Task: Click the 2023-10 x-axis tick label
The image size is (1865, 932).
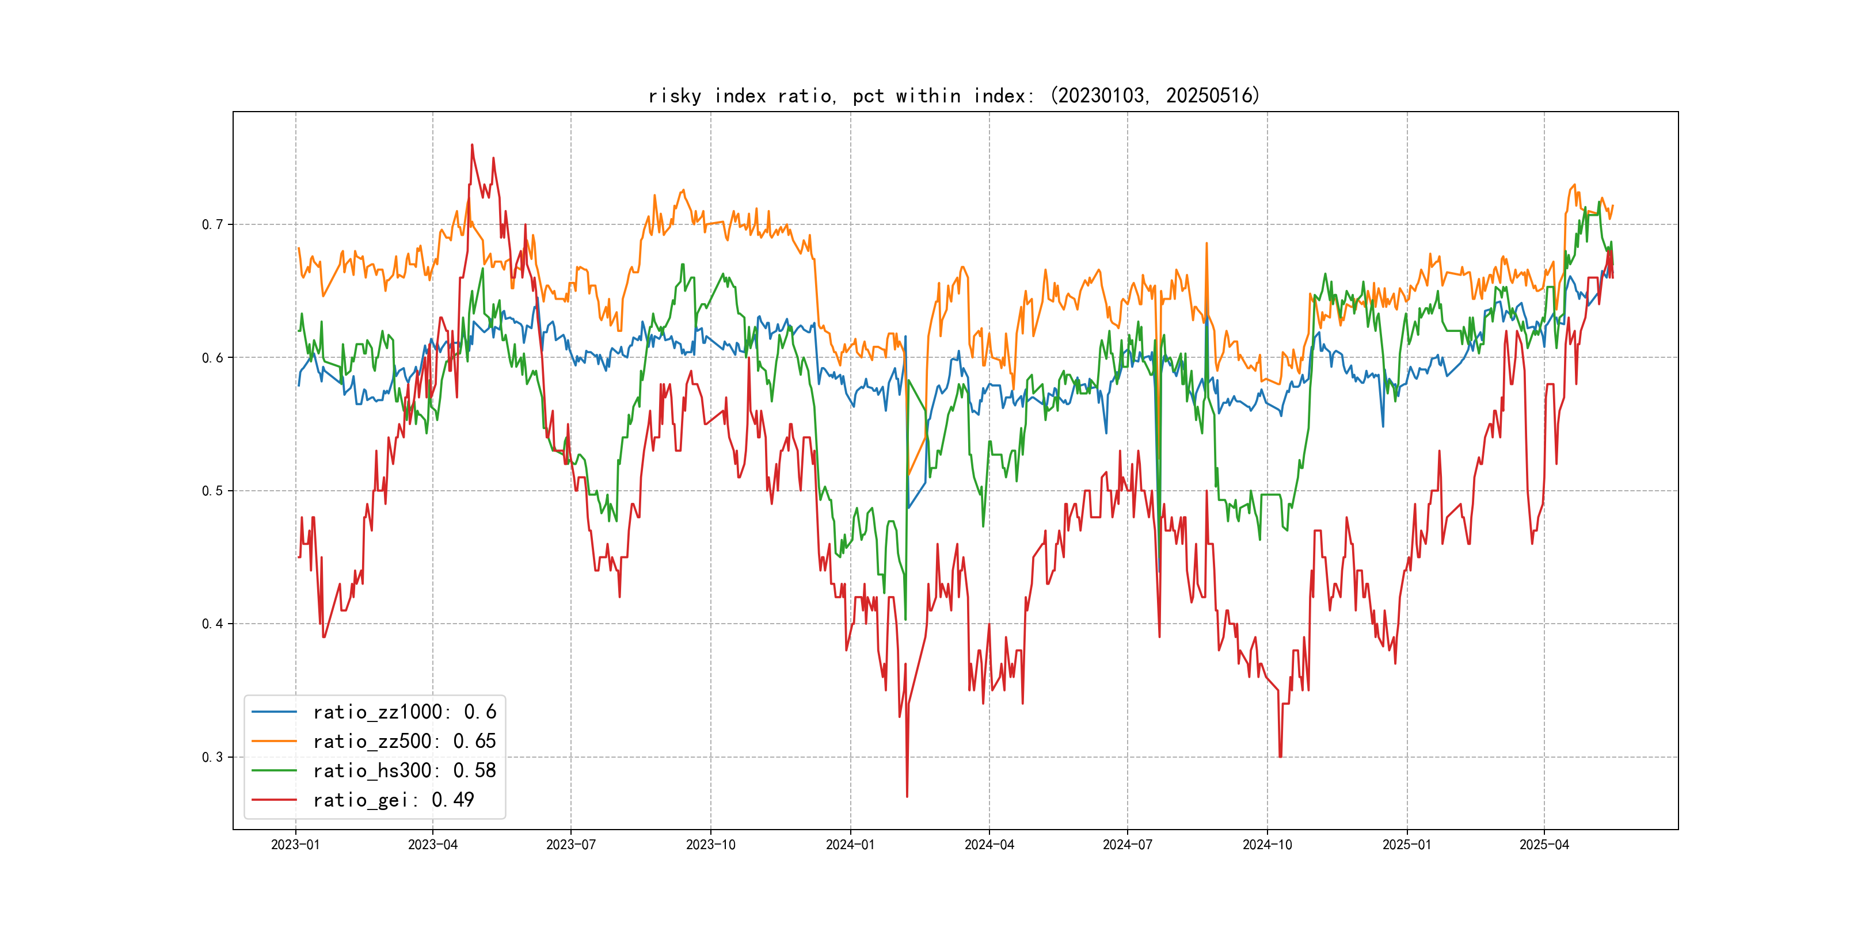Action: 710,845
